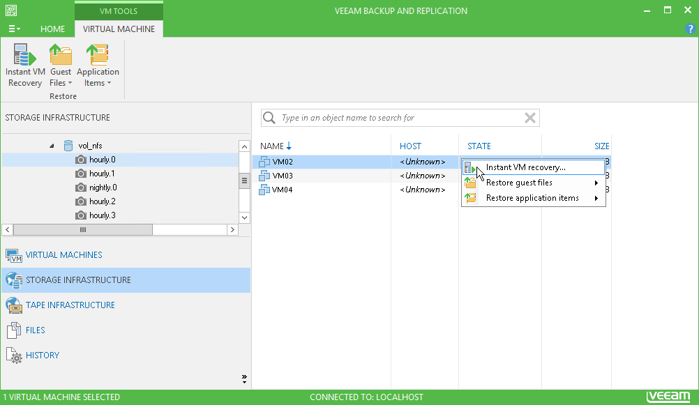Click the Restore application items menu icon
Screen dimensions: 699x405
point(470,198)
